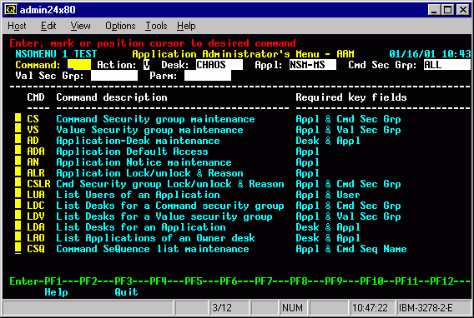This screenshot has height=318, width=474.
Task: Mark the selection box next to LAO
Action: coord(18,237)
